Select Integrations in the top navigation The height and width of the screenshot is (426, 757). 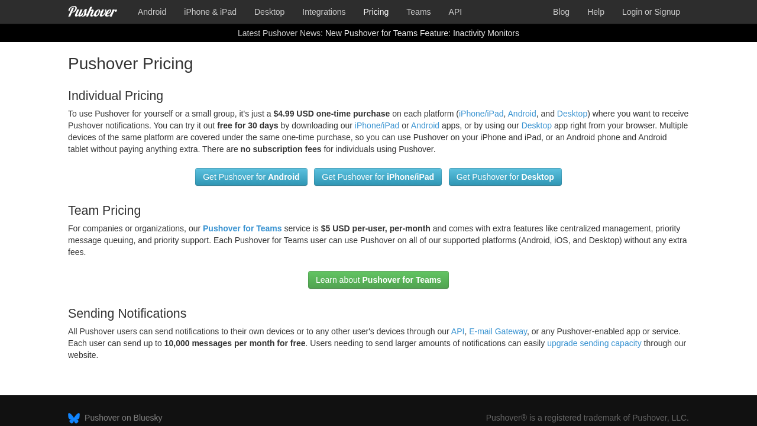click(x=323, y=12)
